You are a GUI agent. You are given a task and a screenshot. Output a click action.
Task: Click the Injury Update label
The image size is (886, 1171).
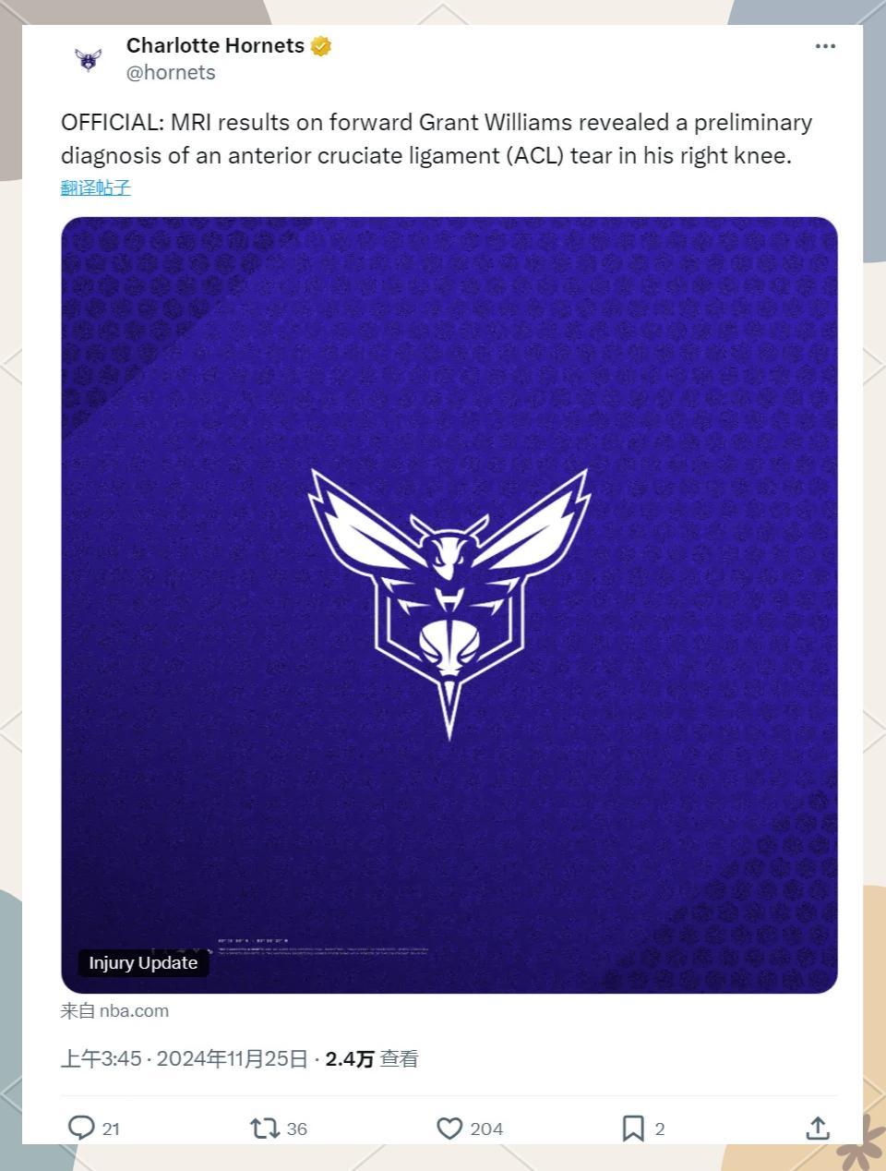(143, 963)
